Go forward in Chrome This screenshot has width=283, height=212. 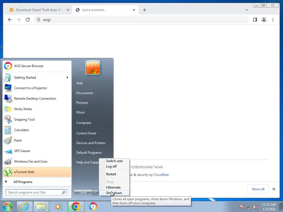tap(19, 20)
